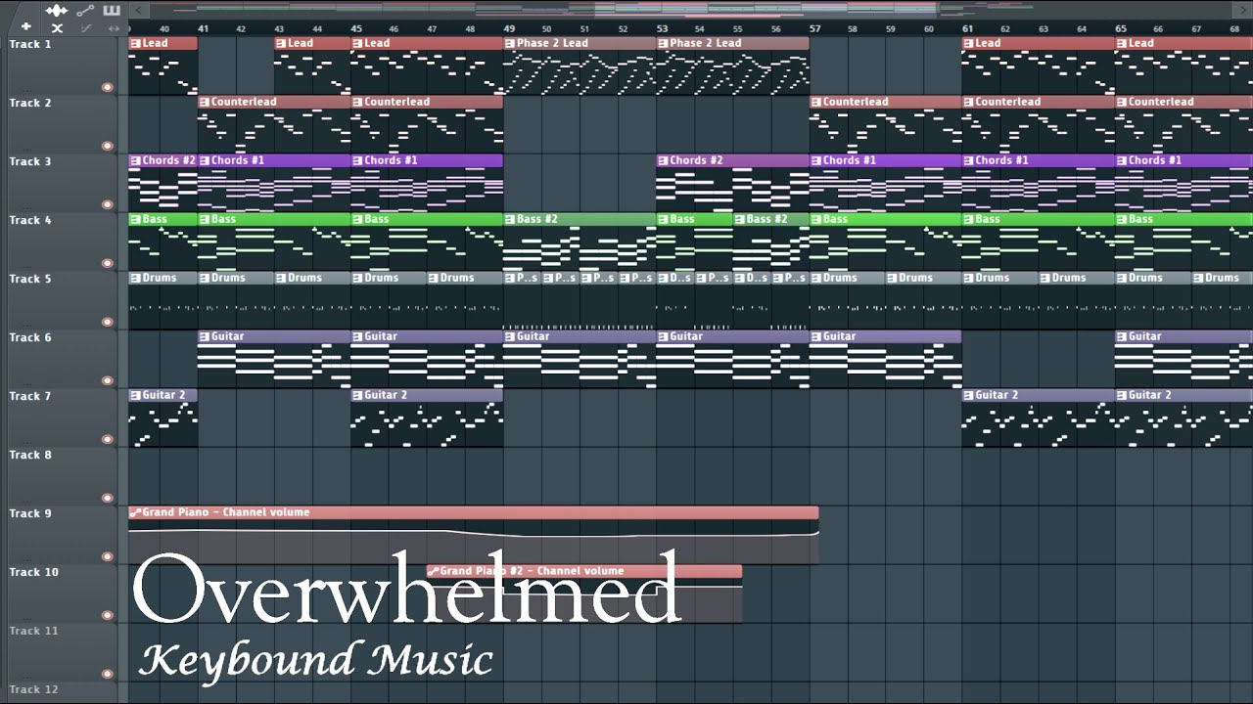
Task: Jump to bar 49 on the timeline ruler
Action: pos(509,28)
